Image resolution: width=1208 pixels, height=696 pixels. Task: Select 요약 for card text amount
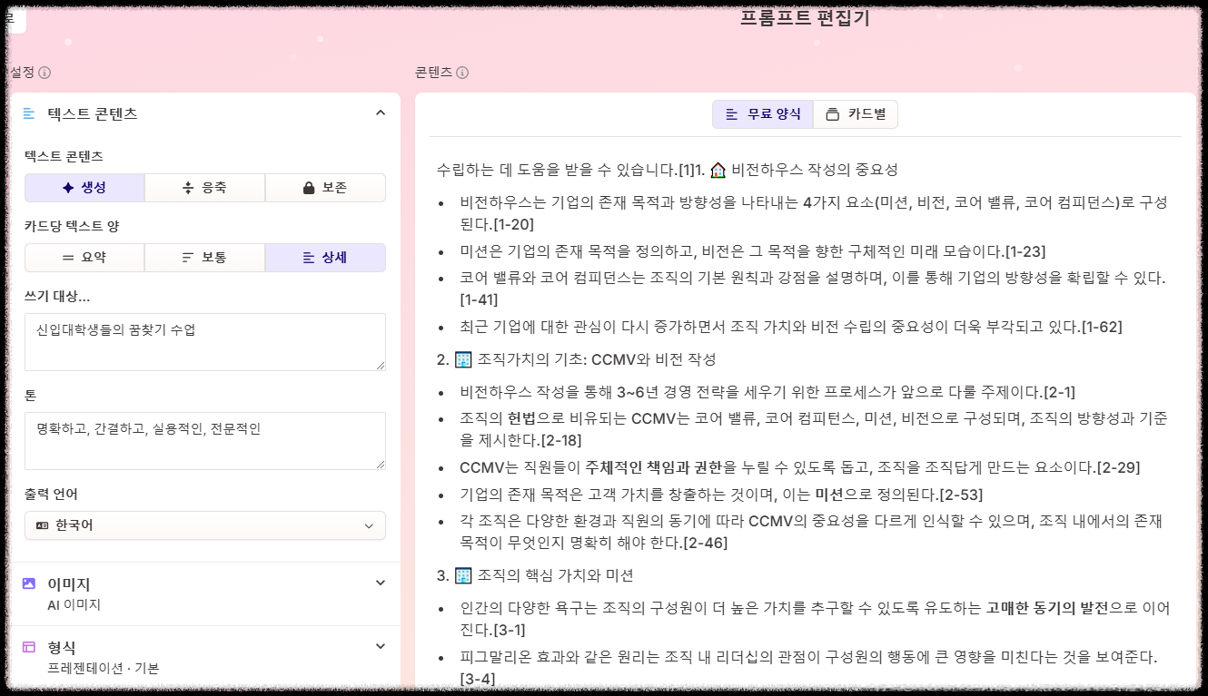click(x=84, y=257)
